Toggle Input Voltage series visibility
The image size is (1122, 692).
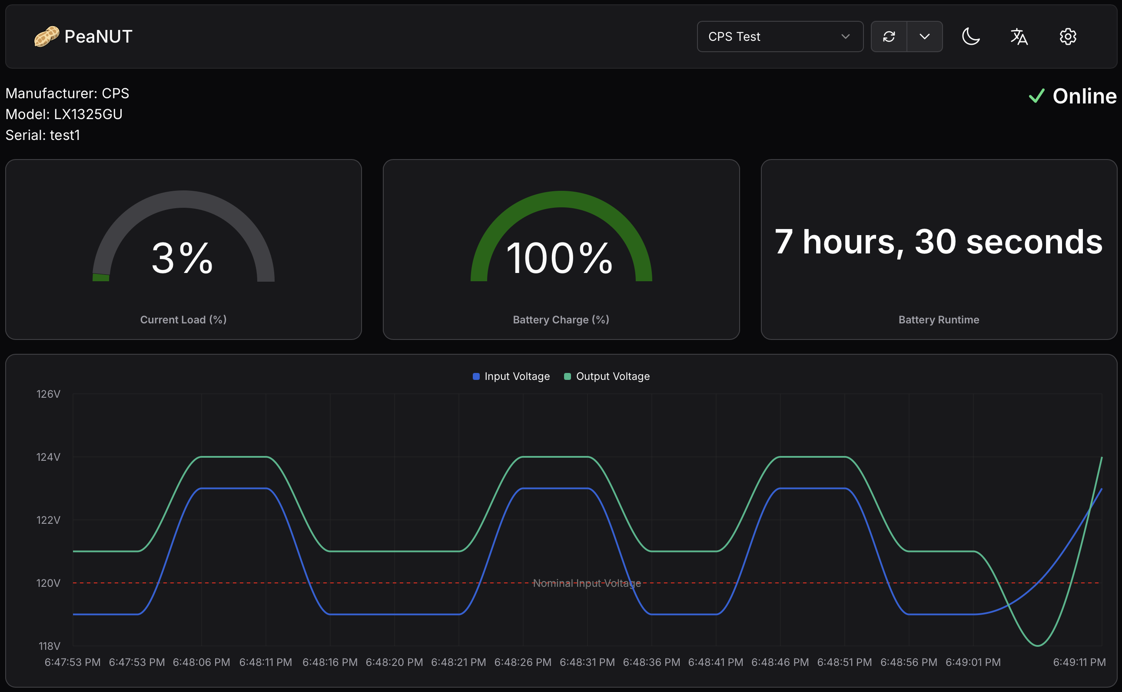point(517,376)
